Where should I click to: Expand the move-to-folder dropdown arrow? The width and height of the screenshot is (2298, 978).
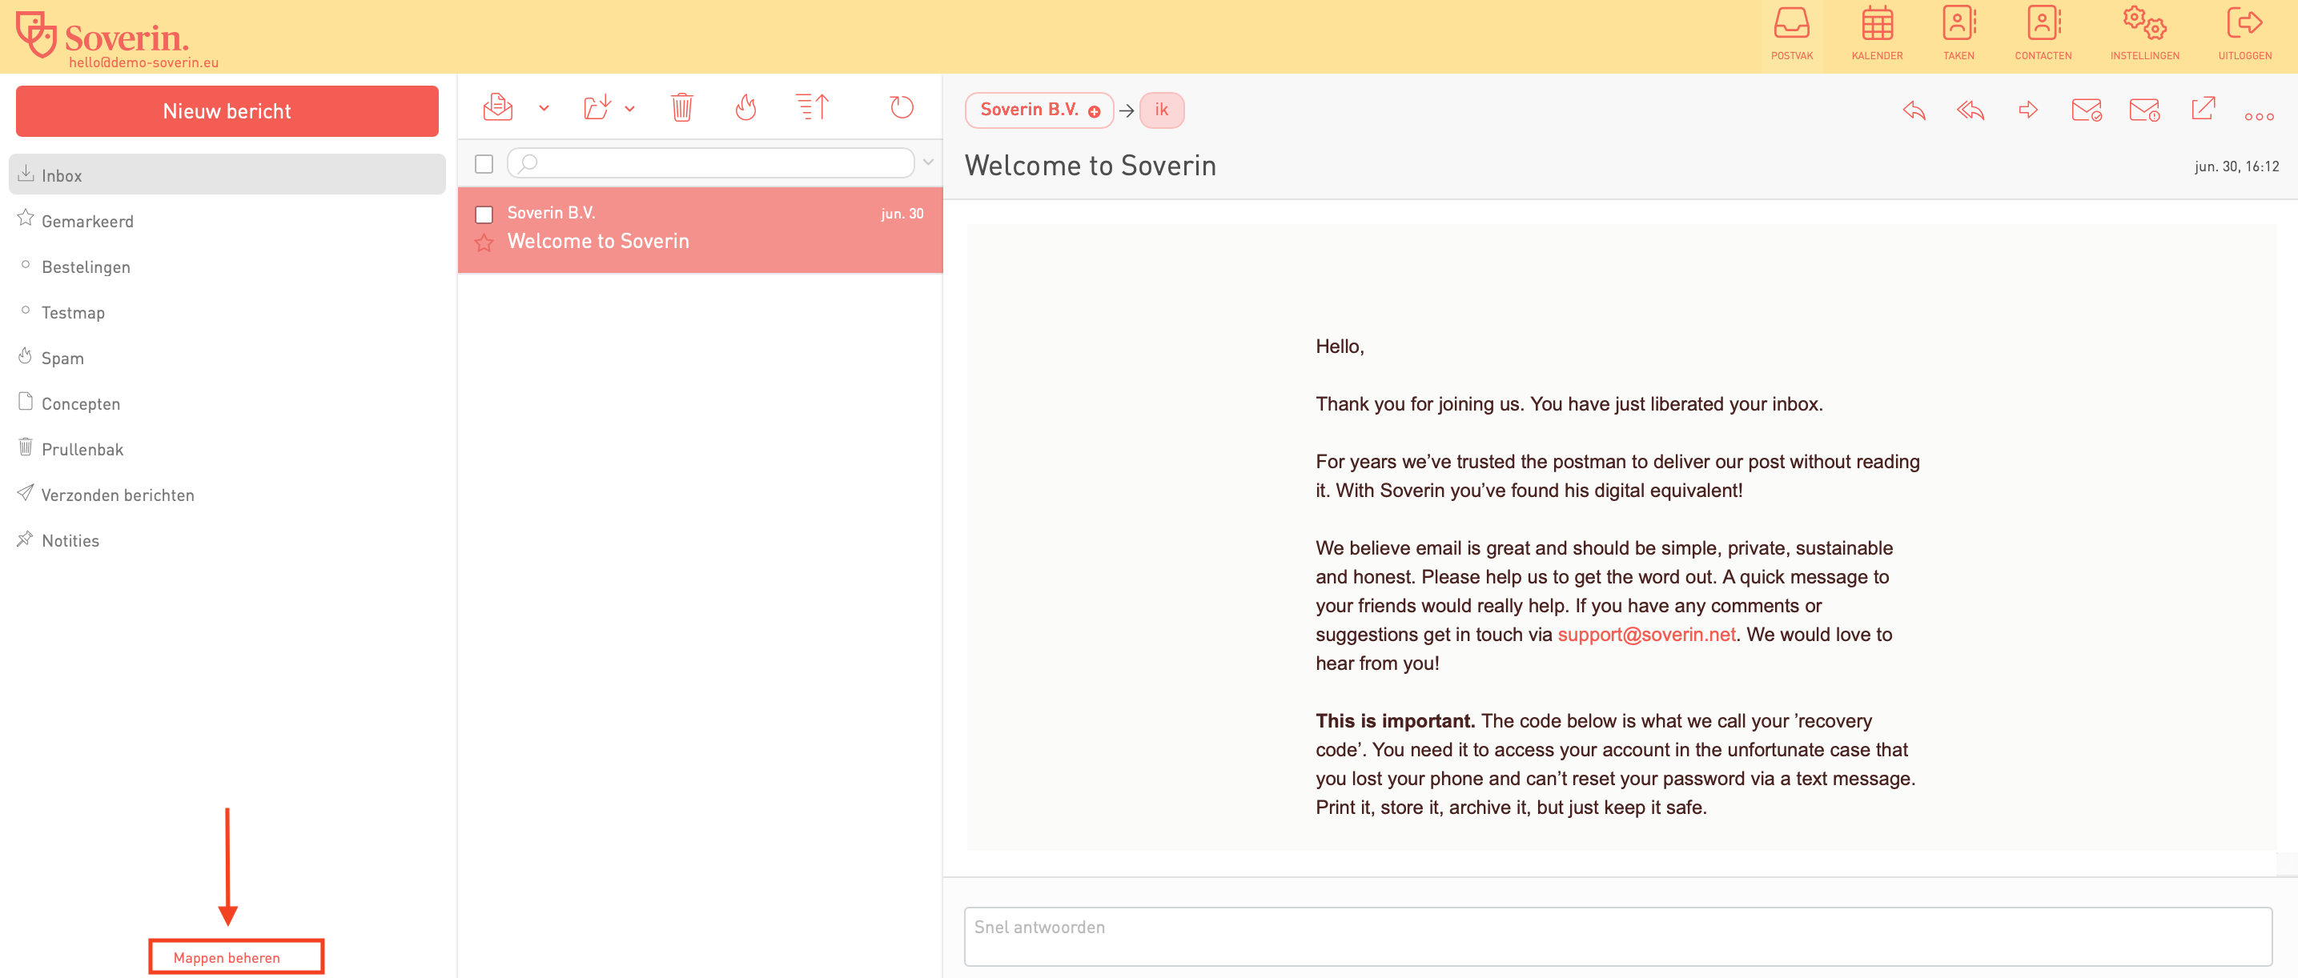pyautogui.click(x=630, y=109)
